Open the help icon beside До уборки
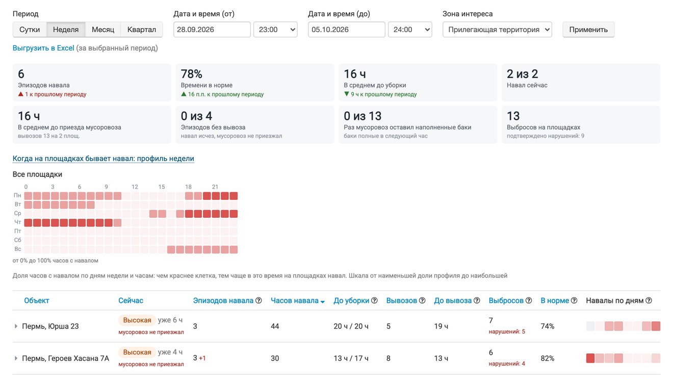This screenshot has height=384, width=673. (375, 301)
